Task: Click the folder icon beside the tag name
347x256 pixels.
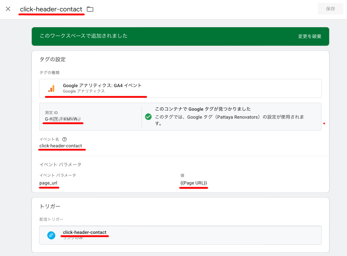Action: click(x=90, y=9)
